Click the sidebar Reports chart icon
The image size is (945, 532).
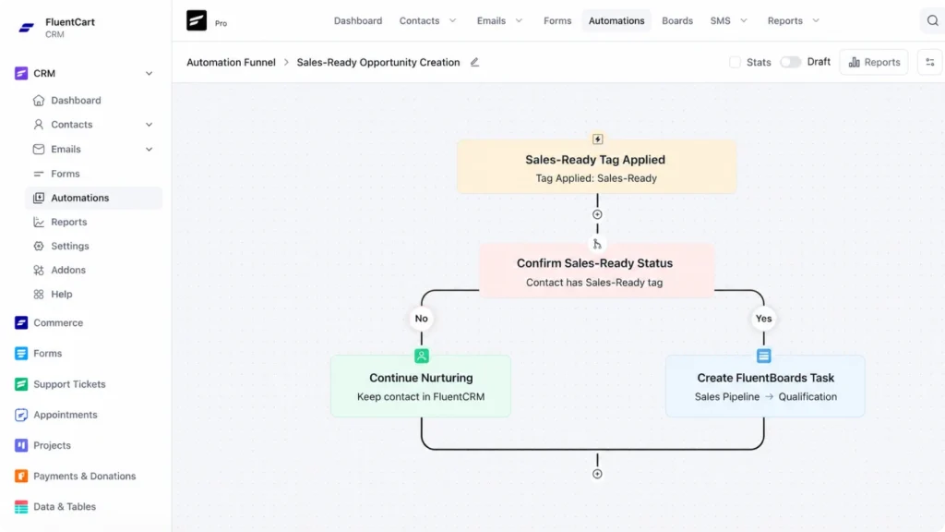(x=39, y=222)
